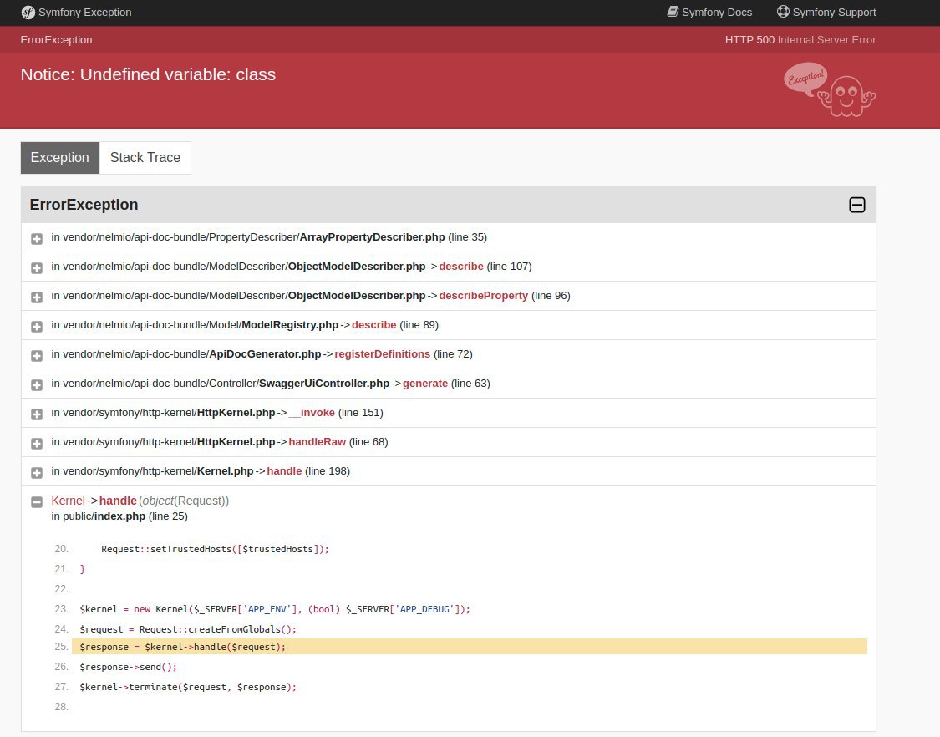The image size is (940, 737).
Task: Click the red Kernel class name
Action: (69, 501)
